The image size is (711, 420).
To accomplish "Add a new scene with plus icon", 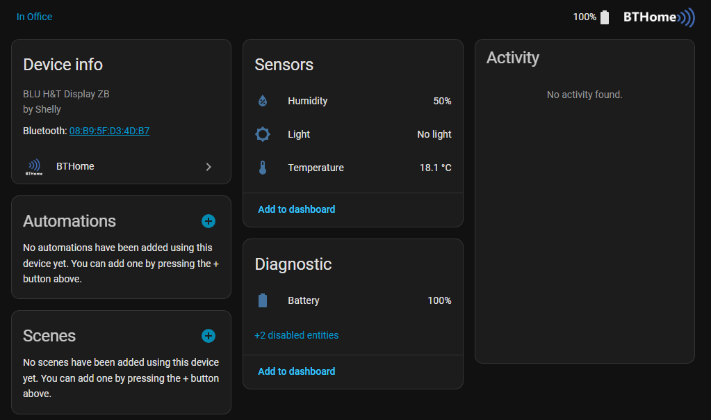I will coord(209,336).
